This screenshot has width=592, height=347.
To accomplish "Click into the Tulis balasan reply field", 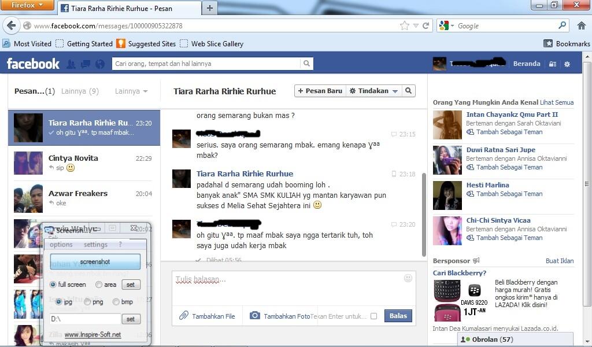I will (x=294, y=287).
